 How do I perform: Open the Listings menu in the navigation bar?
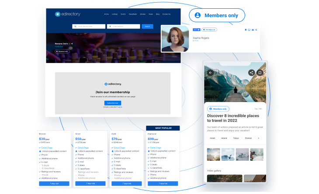[115, 14]
